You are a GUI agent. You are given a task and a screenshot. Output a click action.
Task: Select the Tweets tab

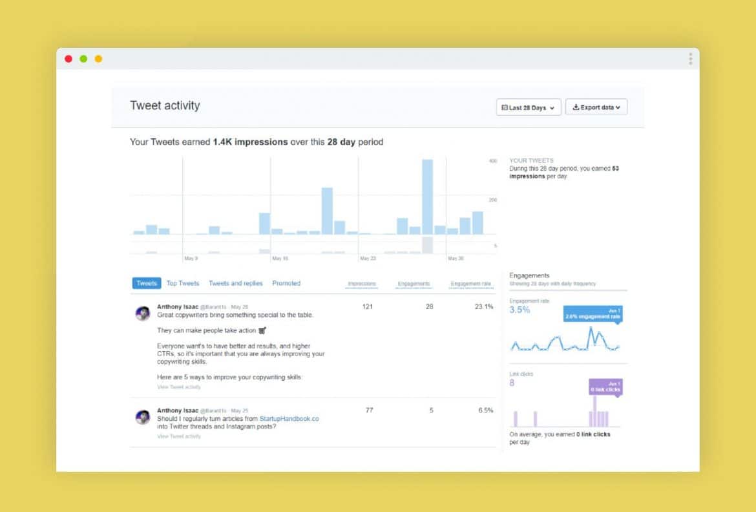point(145,283)
